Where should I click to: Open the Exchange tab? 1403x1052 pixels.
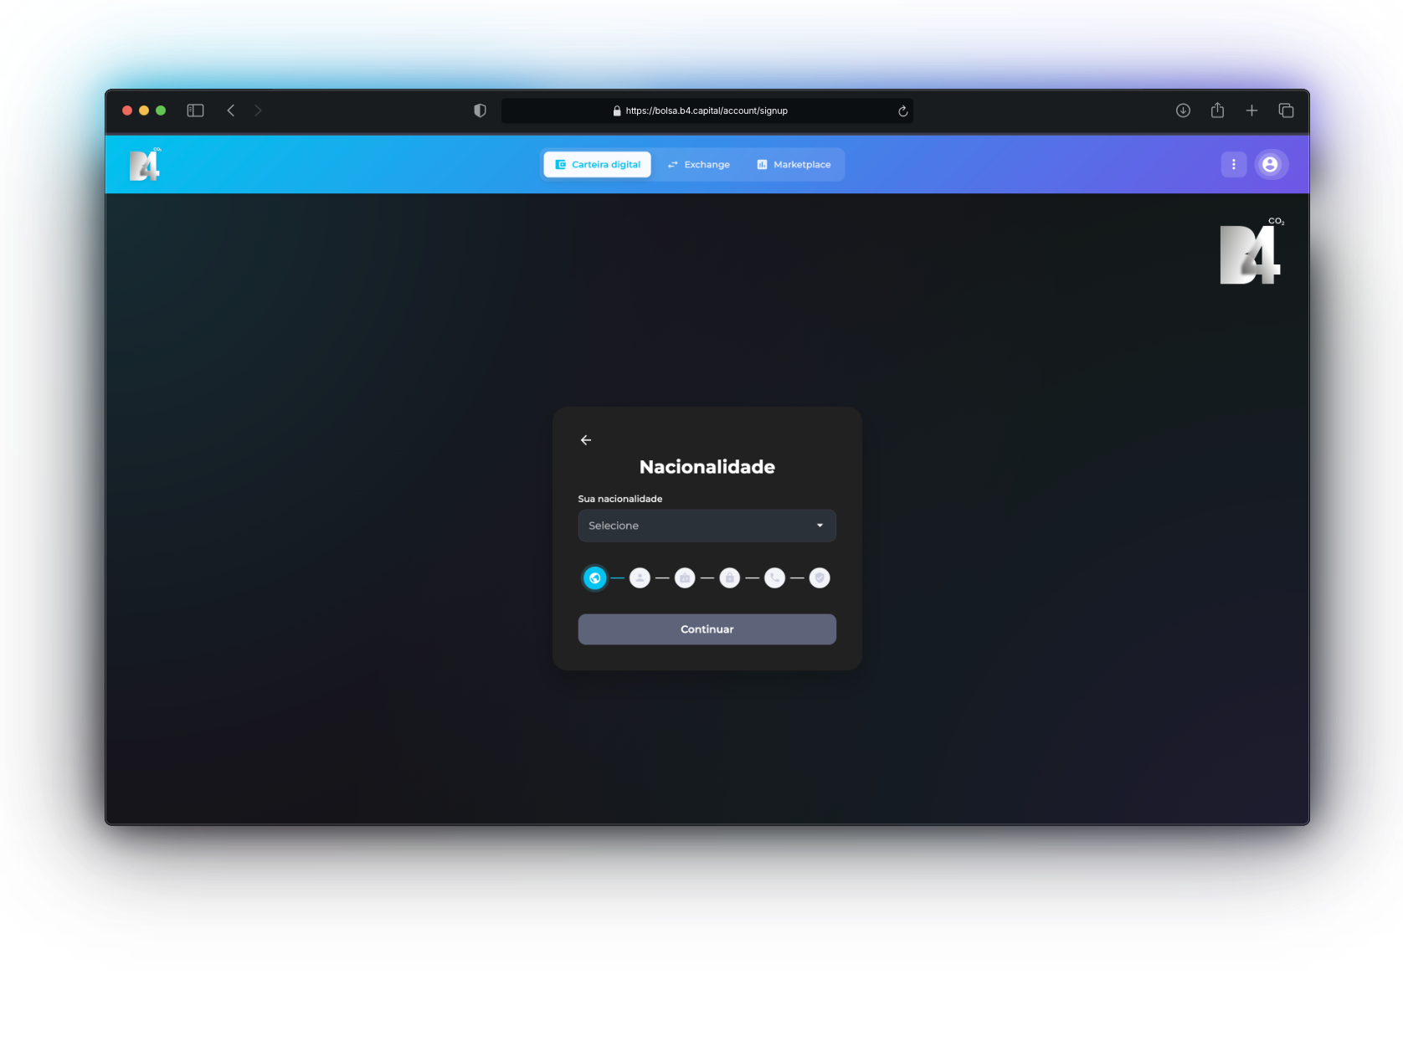pos(699,165)
